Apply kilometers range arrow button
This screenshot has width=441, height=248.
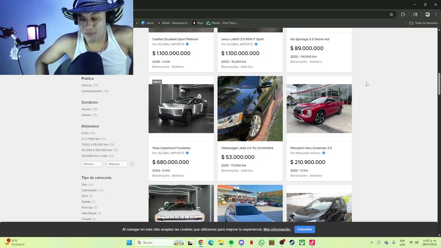132,164
